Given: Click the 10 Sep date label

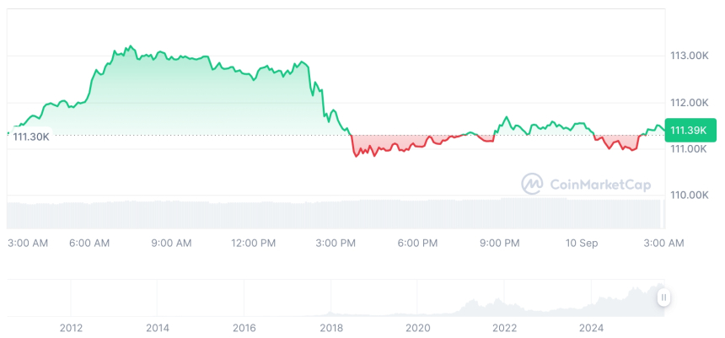Looking at the screenshot, I should tap(582, 243).
